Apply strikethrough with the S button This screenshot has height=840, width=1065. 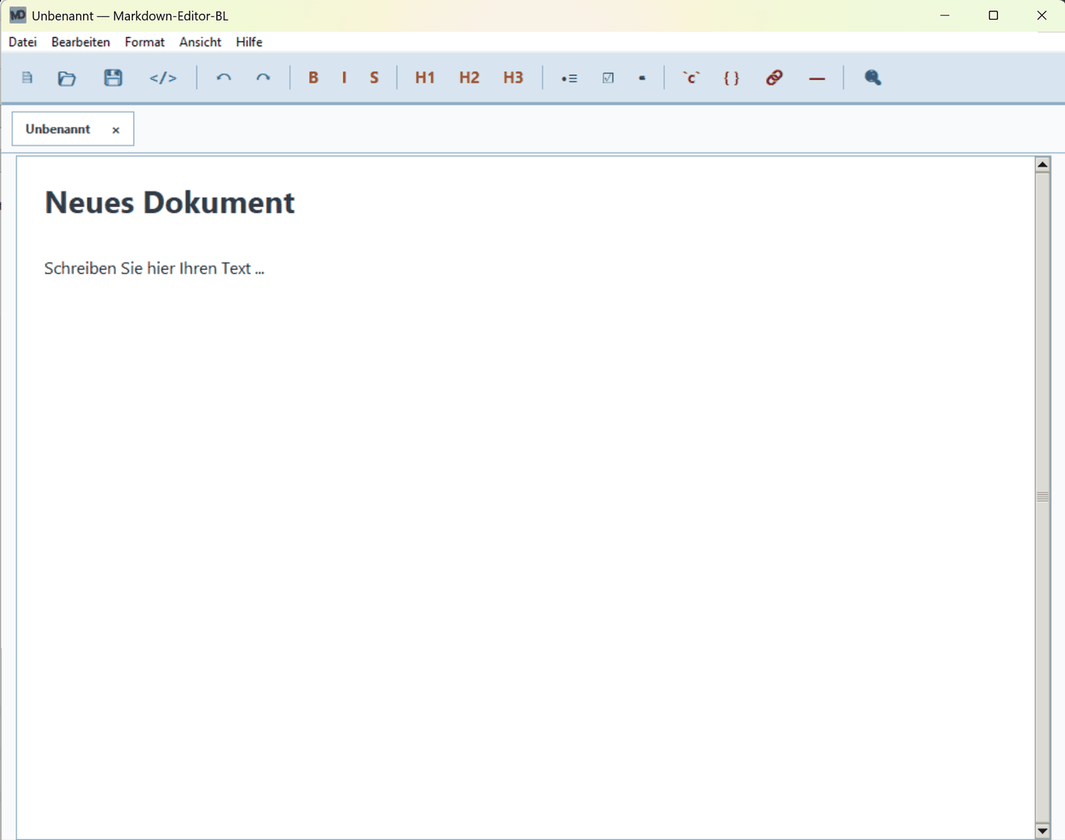[x=374, y=78]
